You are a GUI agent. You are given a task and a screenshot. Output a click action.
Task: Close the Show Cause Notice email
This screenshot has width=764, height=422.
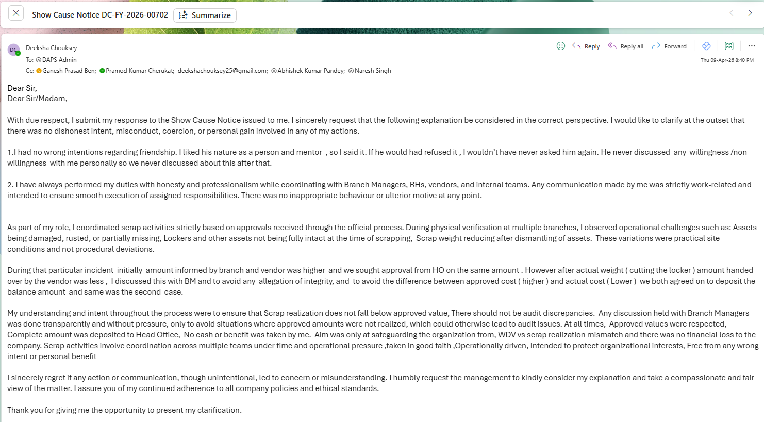(x=16, y=13)
